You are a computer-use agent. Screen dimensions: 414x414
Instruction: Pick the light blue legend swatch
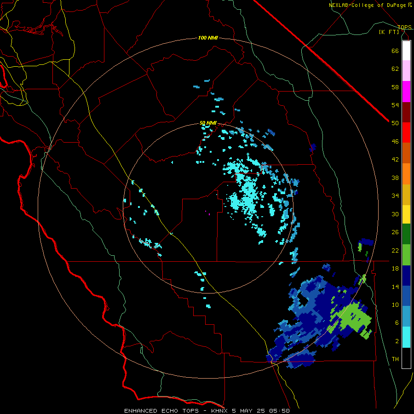[406, 316]
